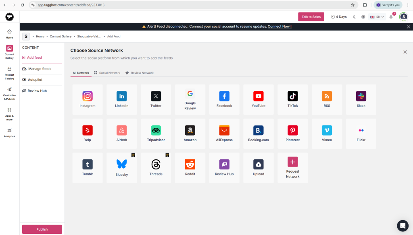Dismiss the feed disconnected alert banner
Image resolution: width=413 pixels, height=235 pixels.
pyautogui.click(x=408, y=27)
